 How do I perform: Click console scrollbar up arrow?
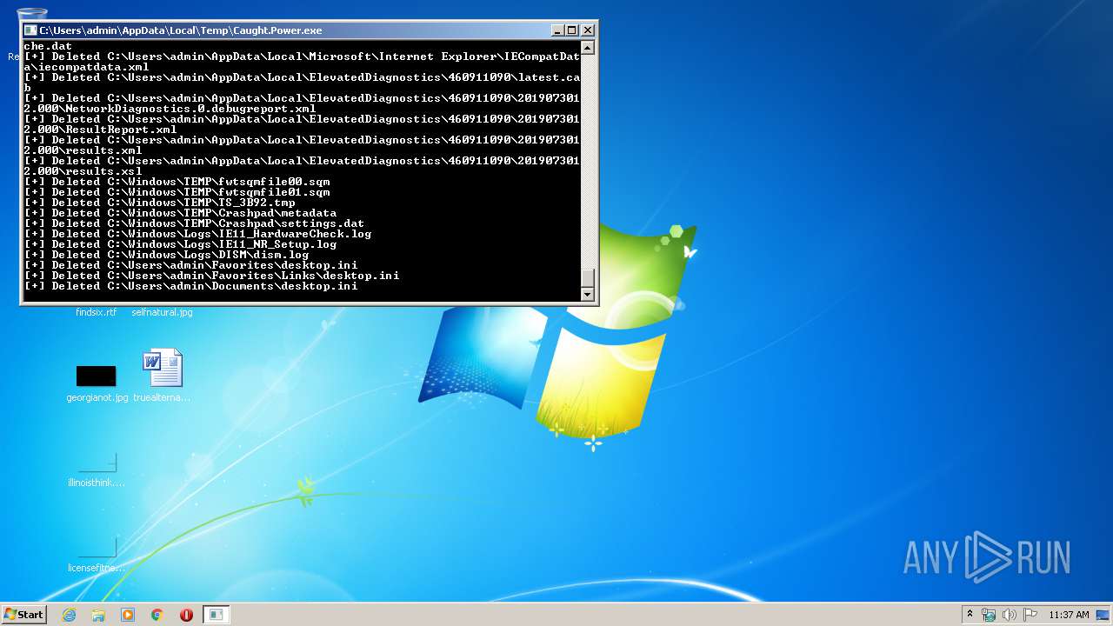(588, 48)
